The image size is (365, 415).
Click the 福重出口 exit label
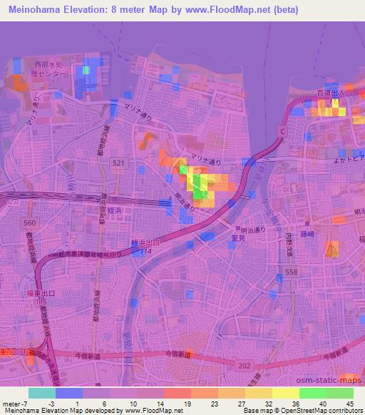(x=41, y=293)
